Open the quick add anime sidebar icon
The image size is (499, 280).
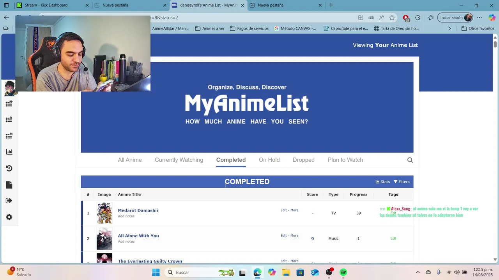9,103
